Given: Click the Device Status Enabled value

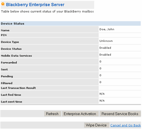Looking at the screenshot, I should coord(105,48).
